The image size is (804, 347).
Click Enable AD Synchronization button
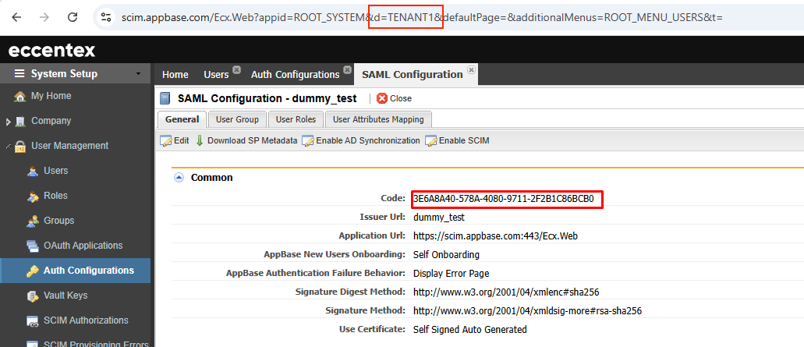[361, 140]
